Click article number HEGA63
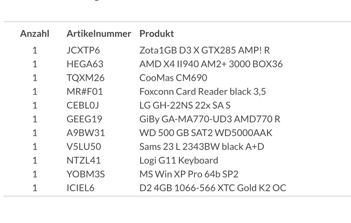This screenshot has height=223, width=351. point(85,64)
